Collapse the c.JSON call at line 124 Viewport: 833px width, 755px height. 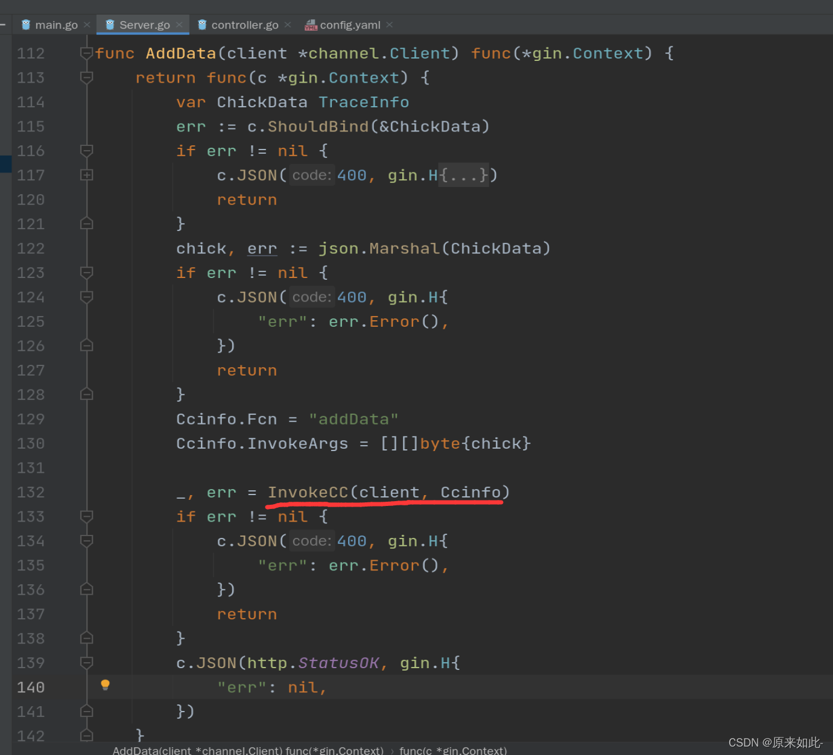86,297
